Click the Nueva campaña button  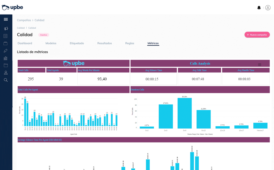pos(257,35)
